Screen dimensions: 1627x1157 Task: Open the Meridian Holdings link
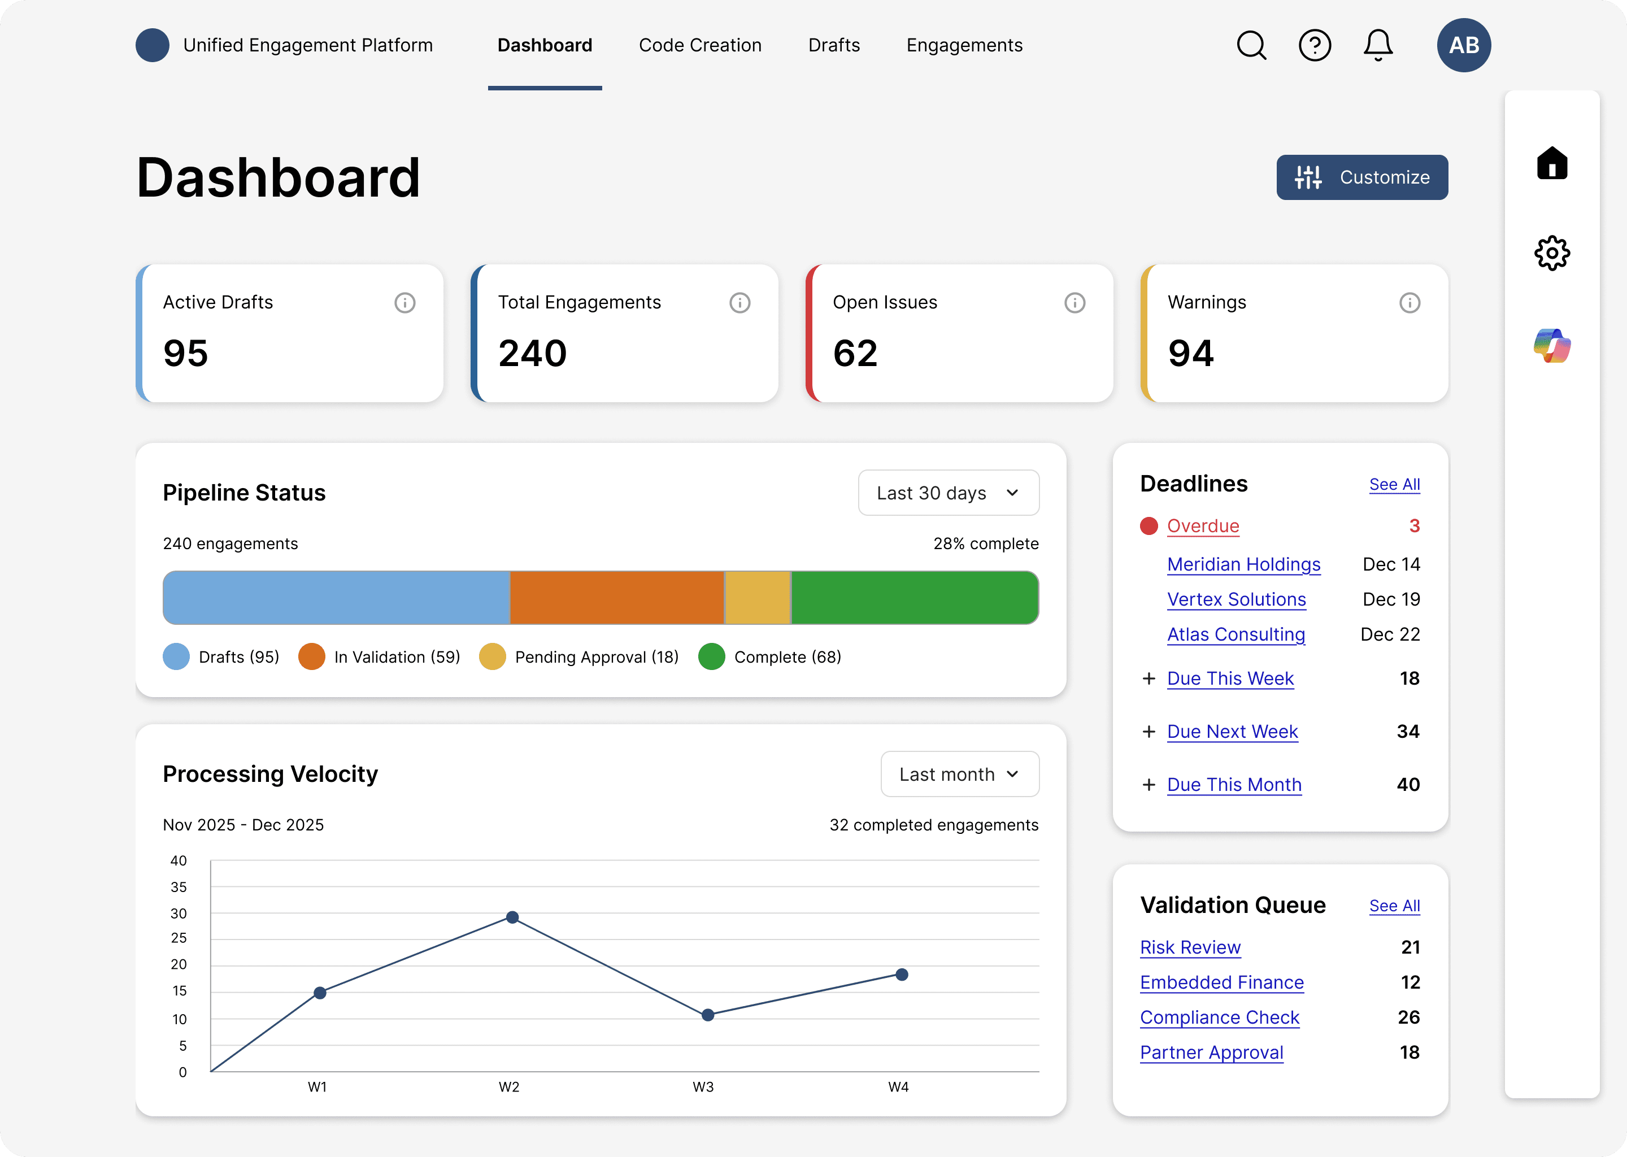pos(1243,564)
